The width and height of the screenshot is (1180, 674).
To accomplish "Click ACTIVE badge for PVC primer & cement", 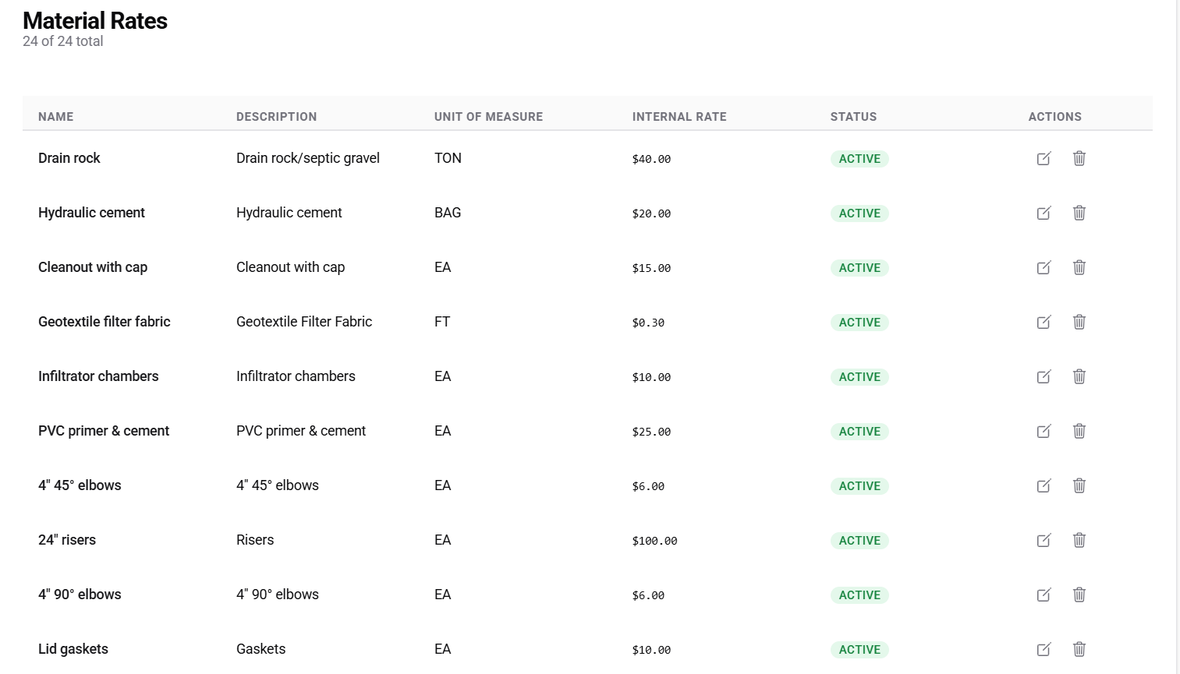I will [x=859, y=432].
